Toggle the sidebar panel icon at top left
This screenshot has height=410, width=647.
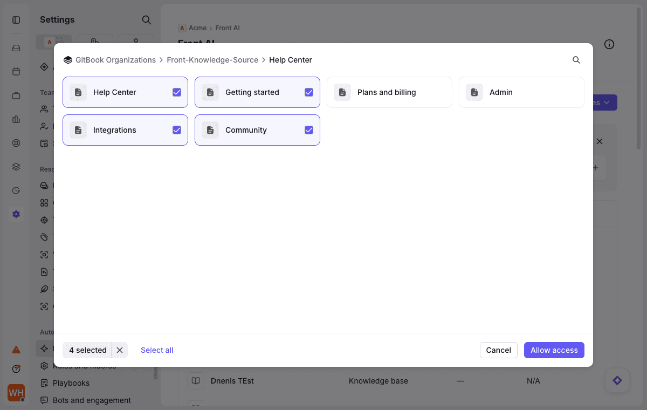[x=16, y=20]
